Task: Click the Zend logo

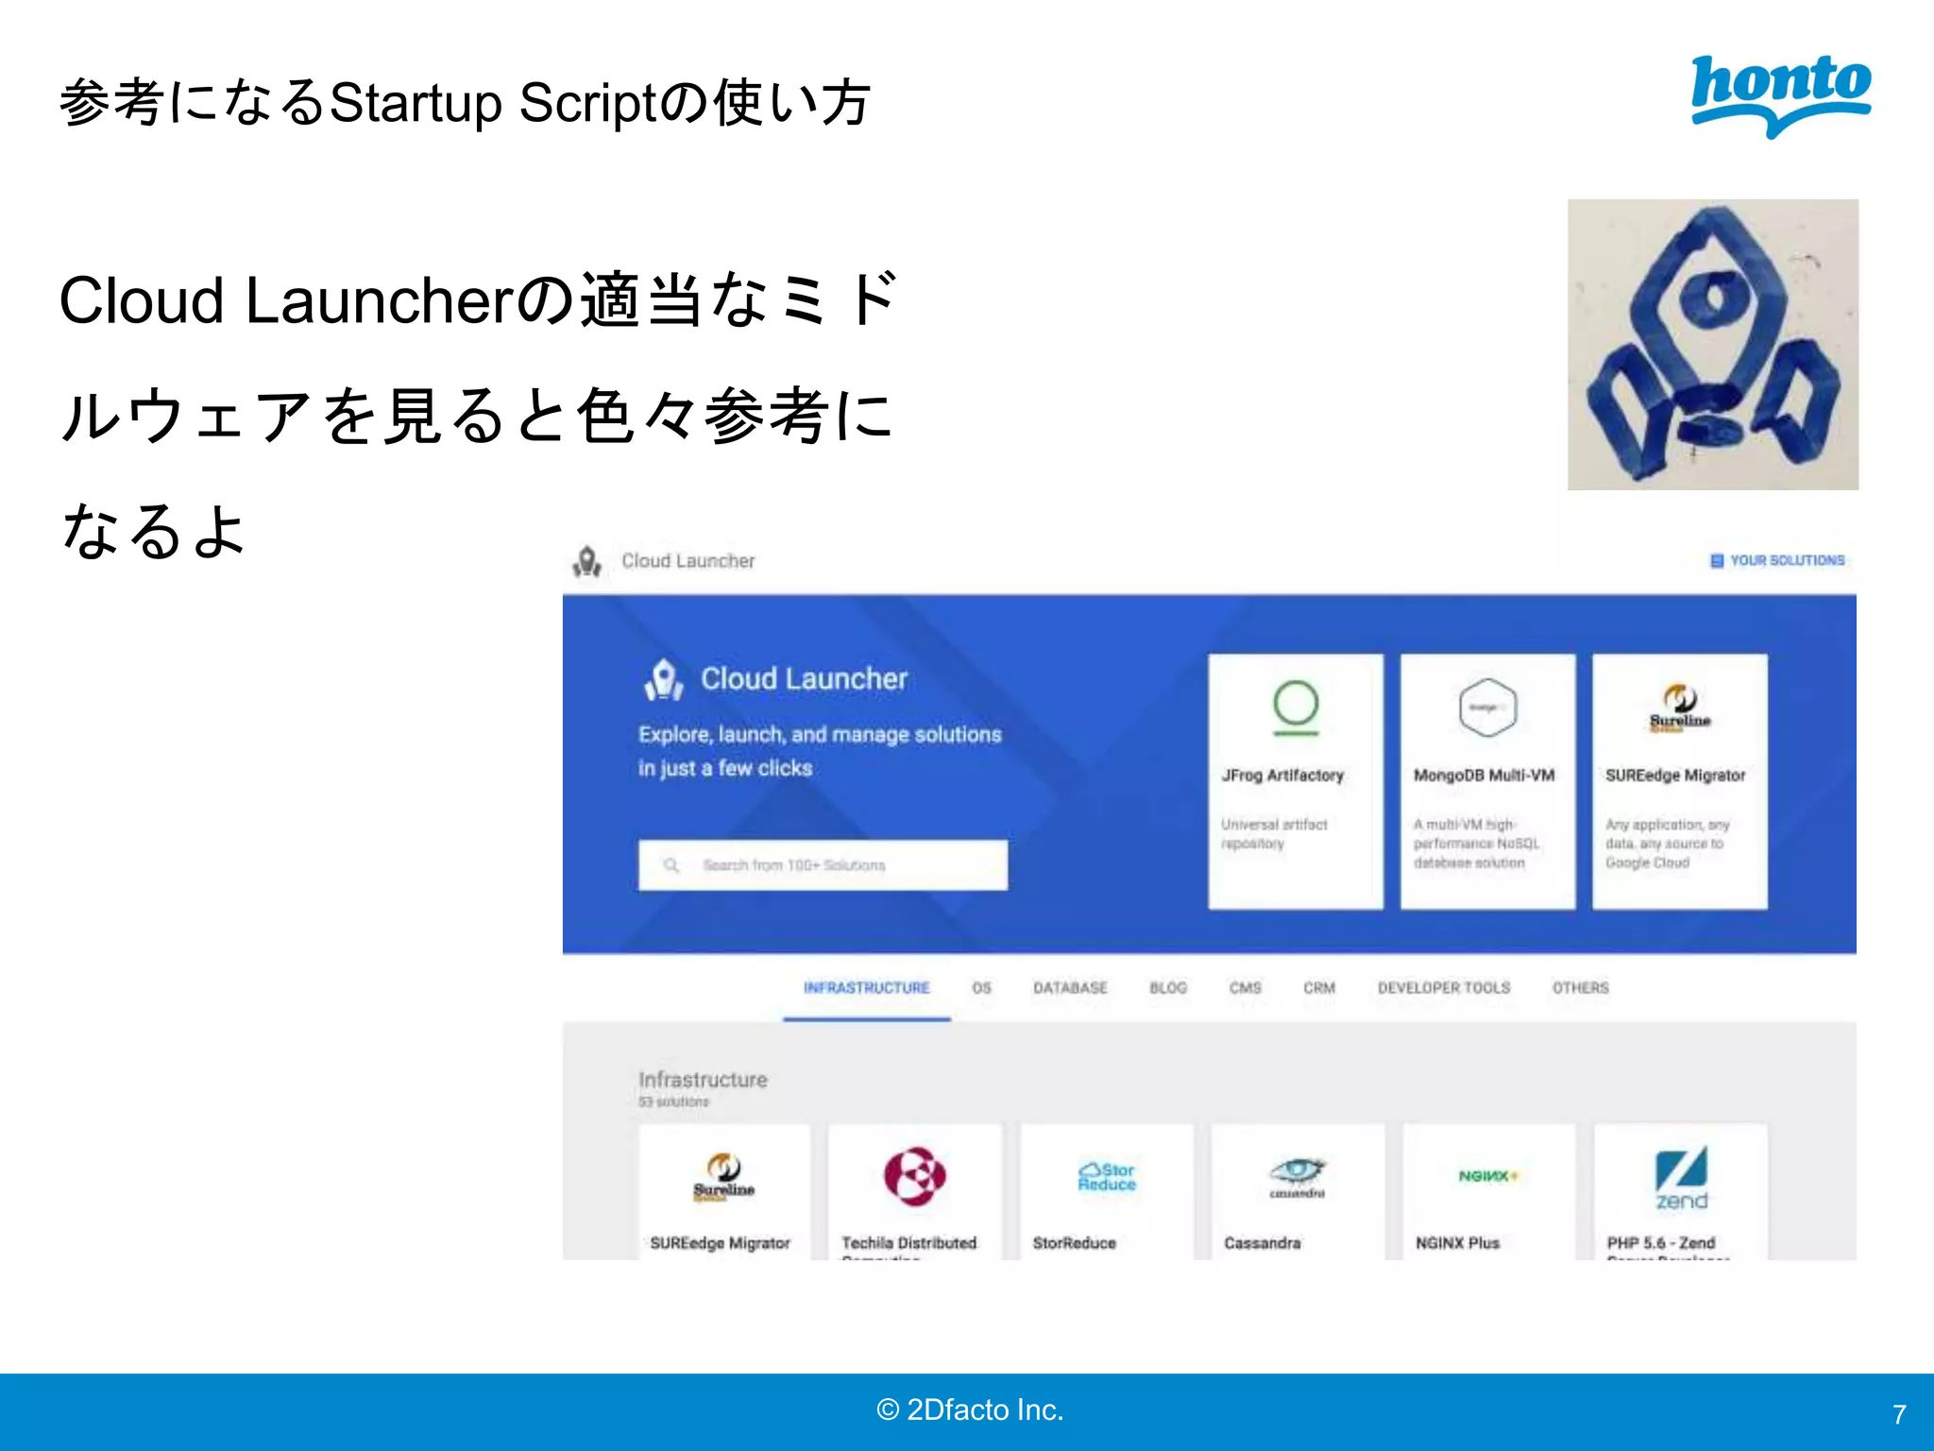Action: [x=1682, y=1178]
